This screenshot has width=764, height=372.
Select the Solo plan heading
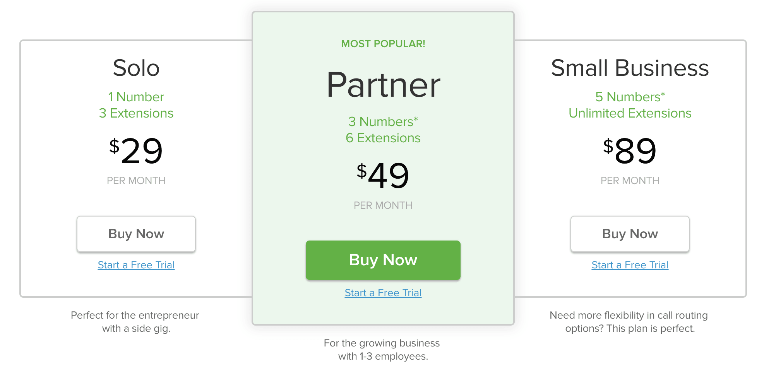coord(136,68)
